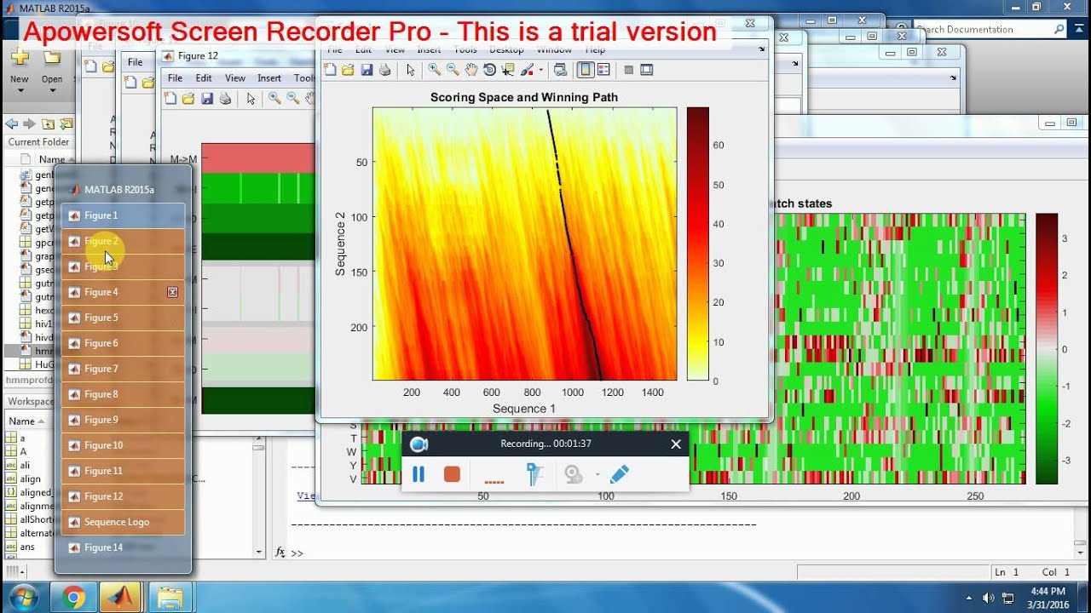1091x613 pixels.
Task: Select Figure 4 in taskbar preview list
Action: [x=123, y=292]
